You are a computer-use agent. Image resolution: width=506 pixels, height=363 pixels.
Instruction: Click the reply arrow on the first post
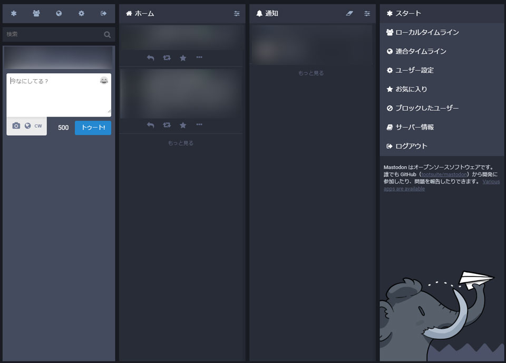click(150, 58)
